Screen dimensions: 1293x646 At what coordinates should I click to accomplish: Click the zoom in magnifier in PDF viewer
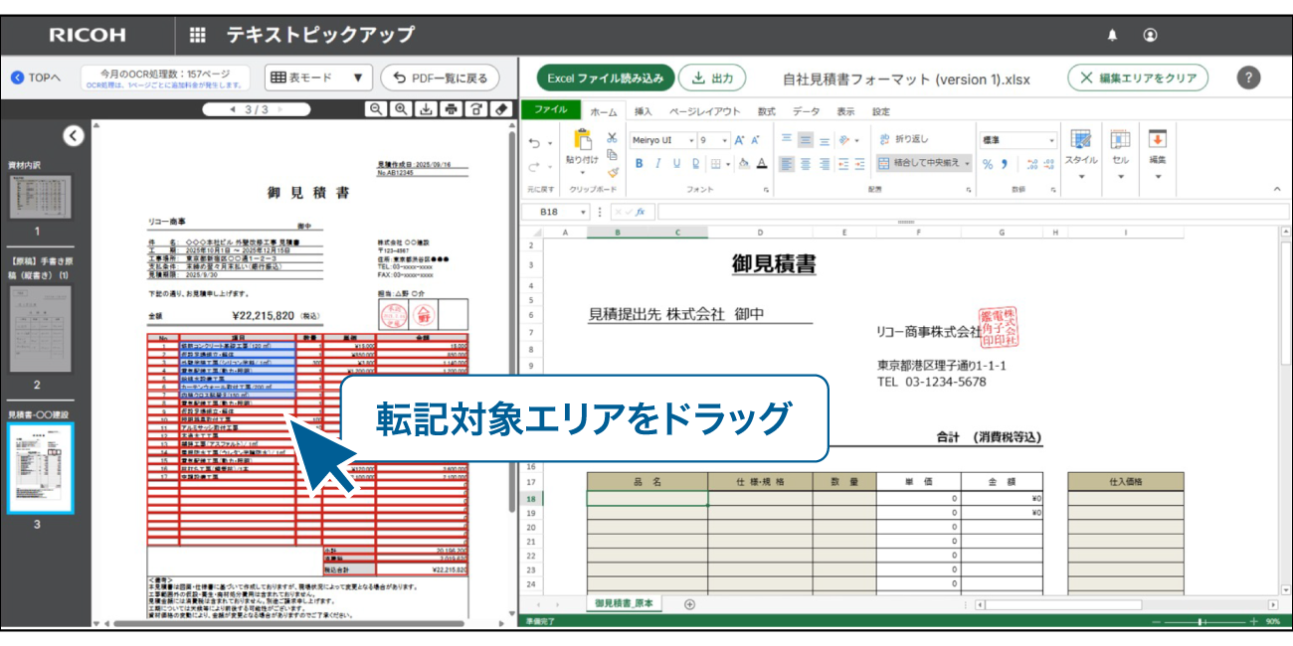(x=401, y=109)
